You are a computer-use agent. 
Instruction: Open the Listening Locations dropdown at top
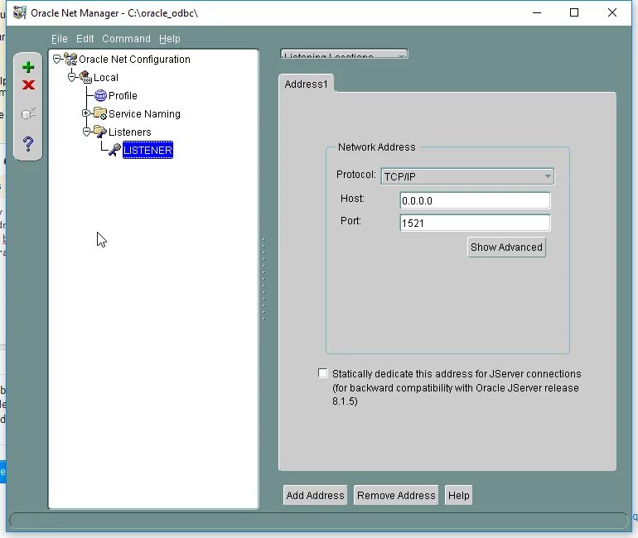point(344,54)
